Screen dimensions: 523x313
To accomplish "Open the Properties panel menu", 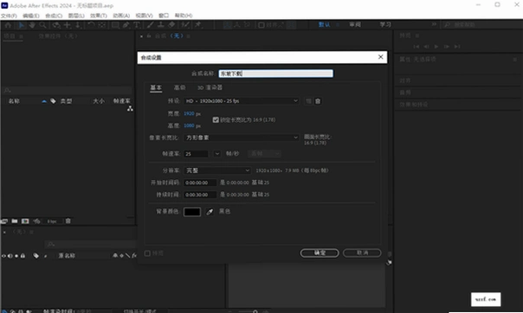I will point(514,60).
